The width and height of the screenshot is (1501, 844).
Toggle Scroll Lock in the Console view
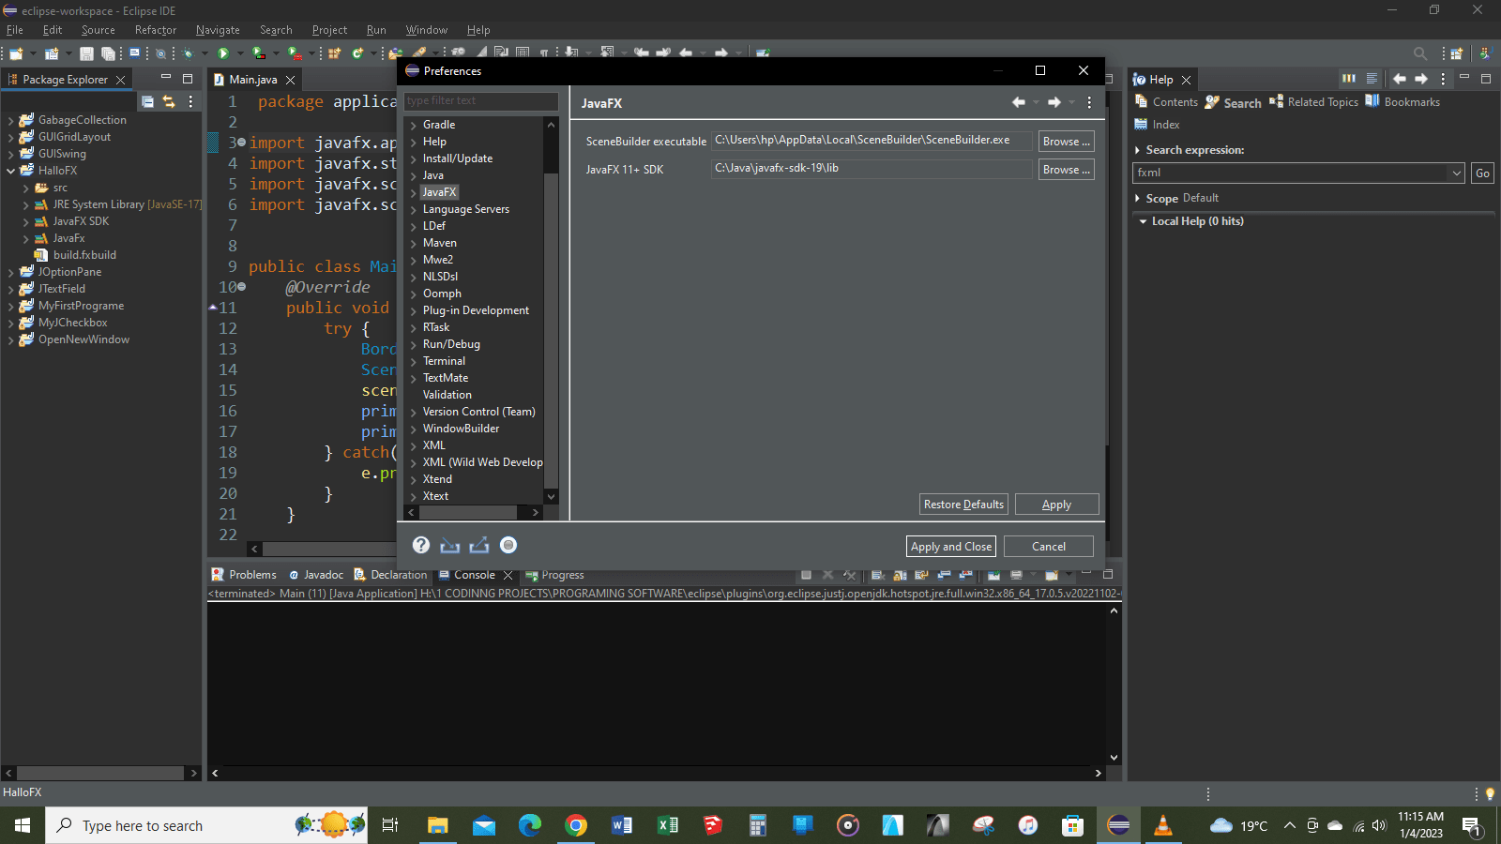(x=900, y=576)
